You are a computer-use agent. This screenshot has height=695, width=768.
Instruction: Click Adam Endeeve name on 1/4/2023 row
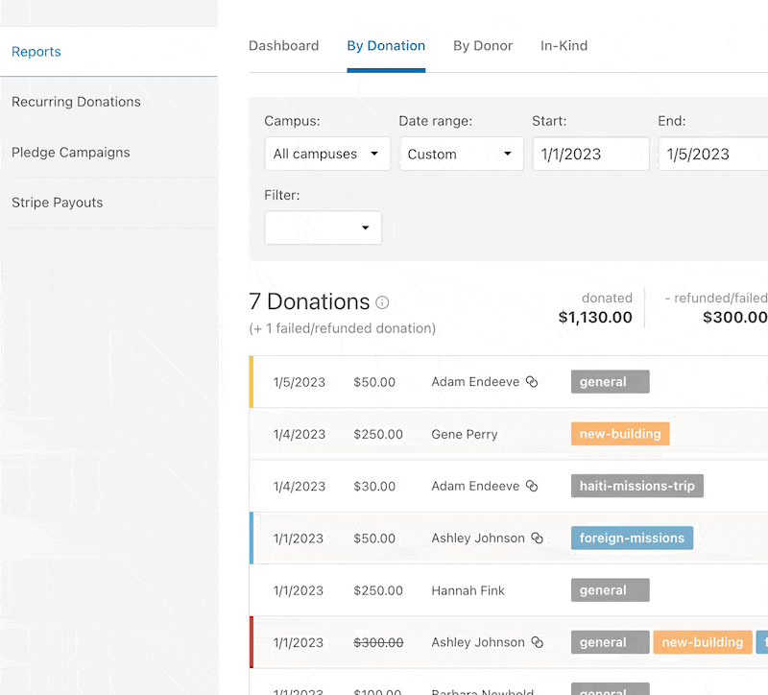coord(475,486)
